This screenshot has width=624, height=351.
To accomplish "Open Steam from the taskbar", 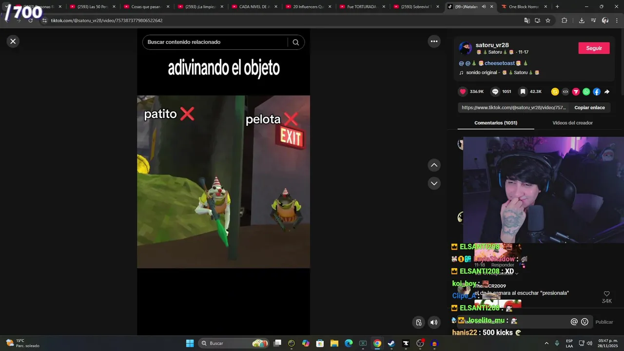I will (391, 343).
